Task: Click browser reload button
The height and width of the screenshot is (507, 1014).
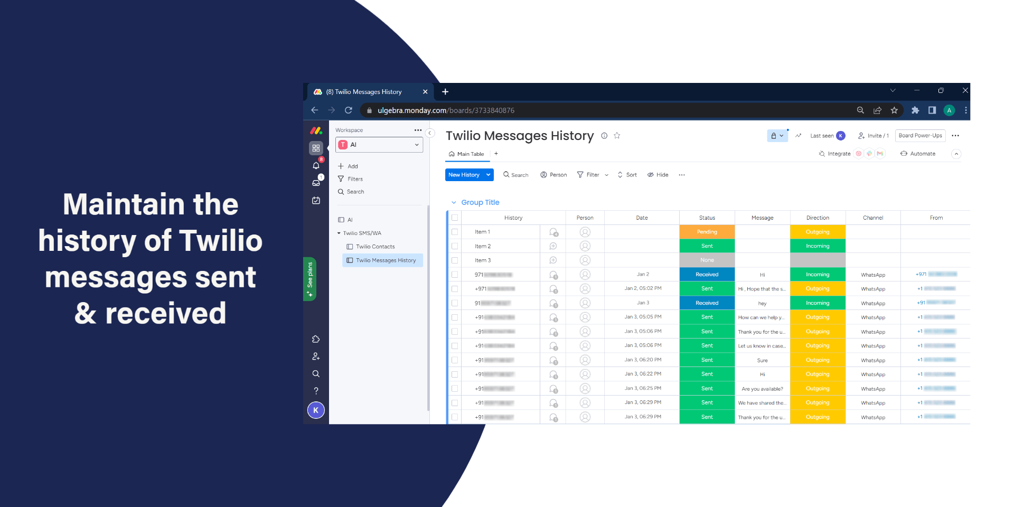Action: [349, 110]
